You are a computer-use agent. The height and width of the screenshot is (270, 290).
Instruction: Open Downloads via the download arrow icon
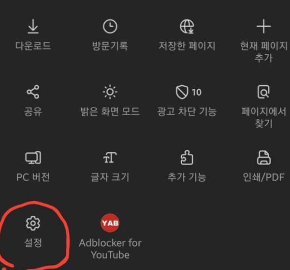[x=33, y=26]
